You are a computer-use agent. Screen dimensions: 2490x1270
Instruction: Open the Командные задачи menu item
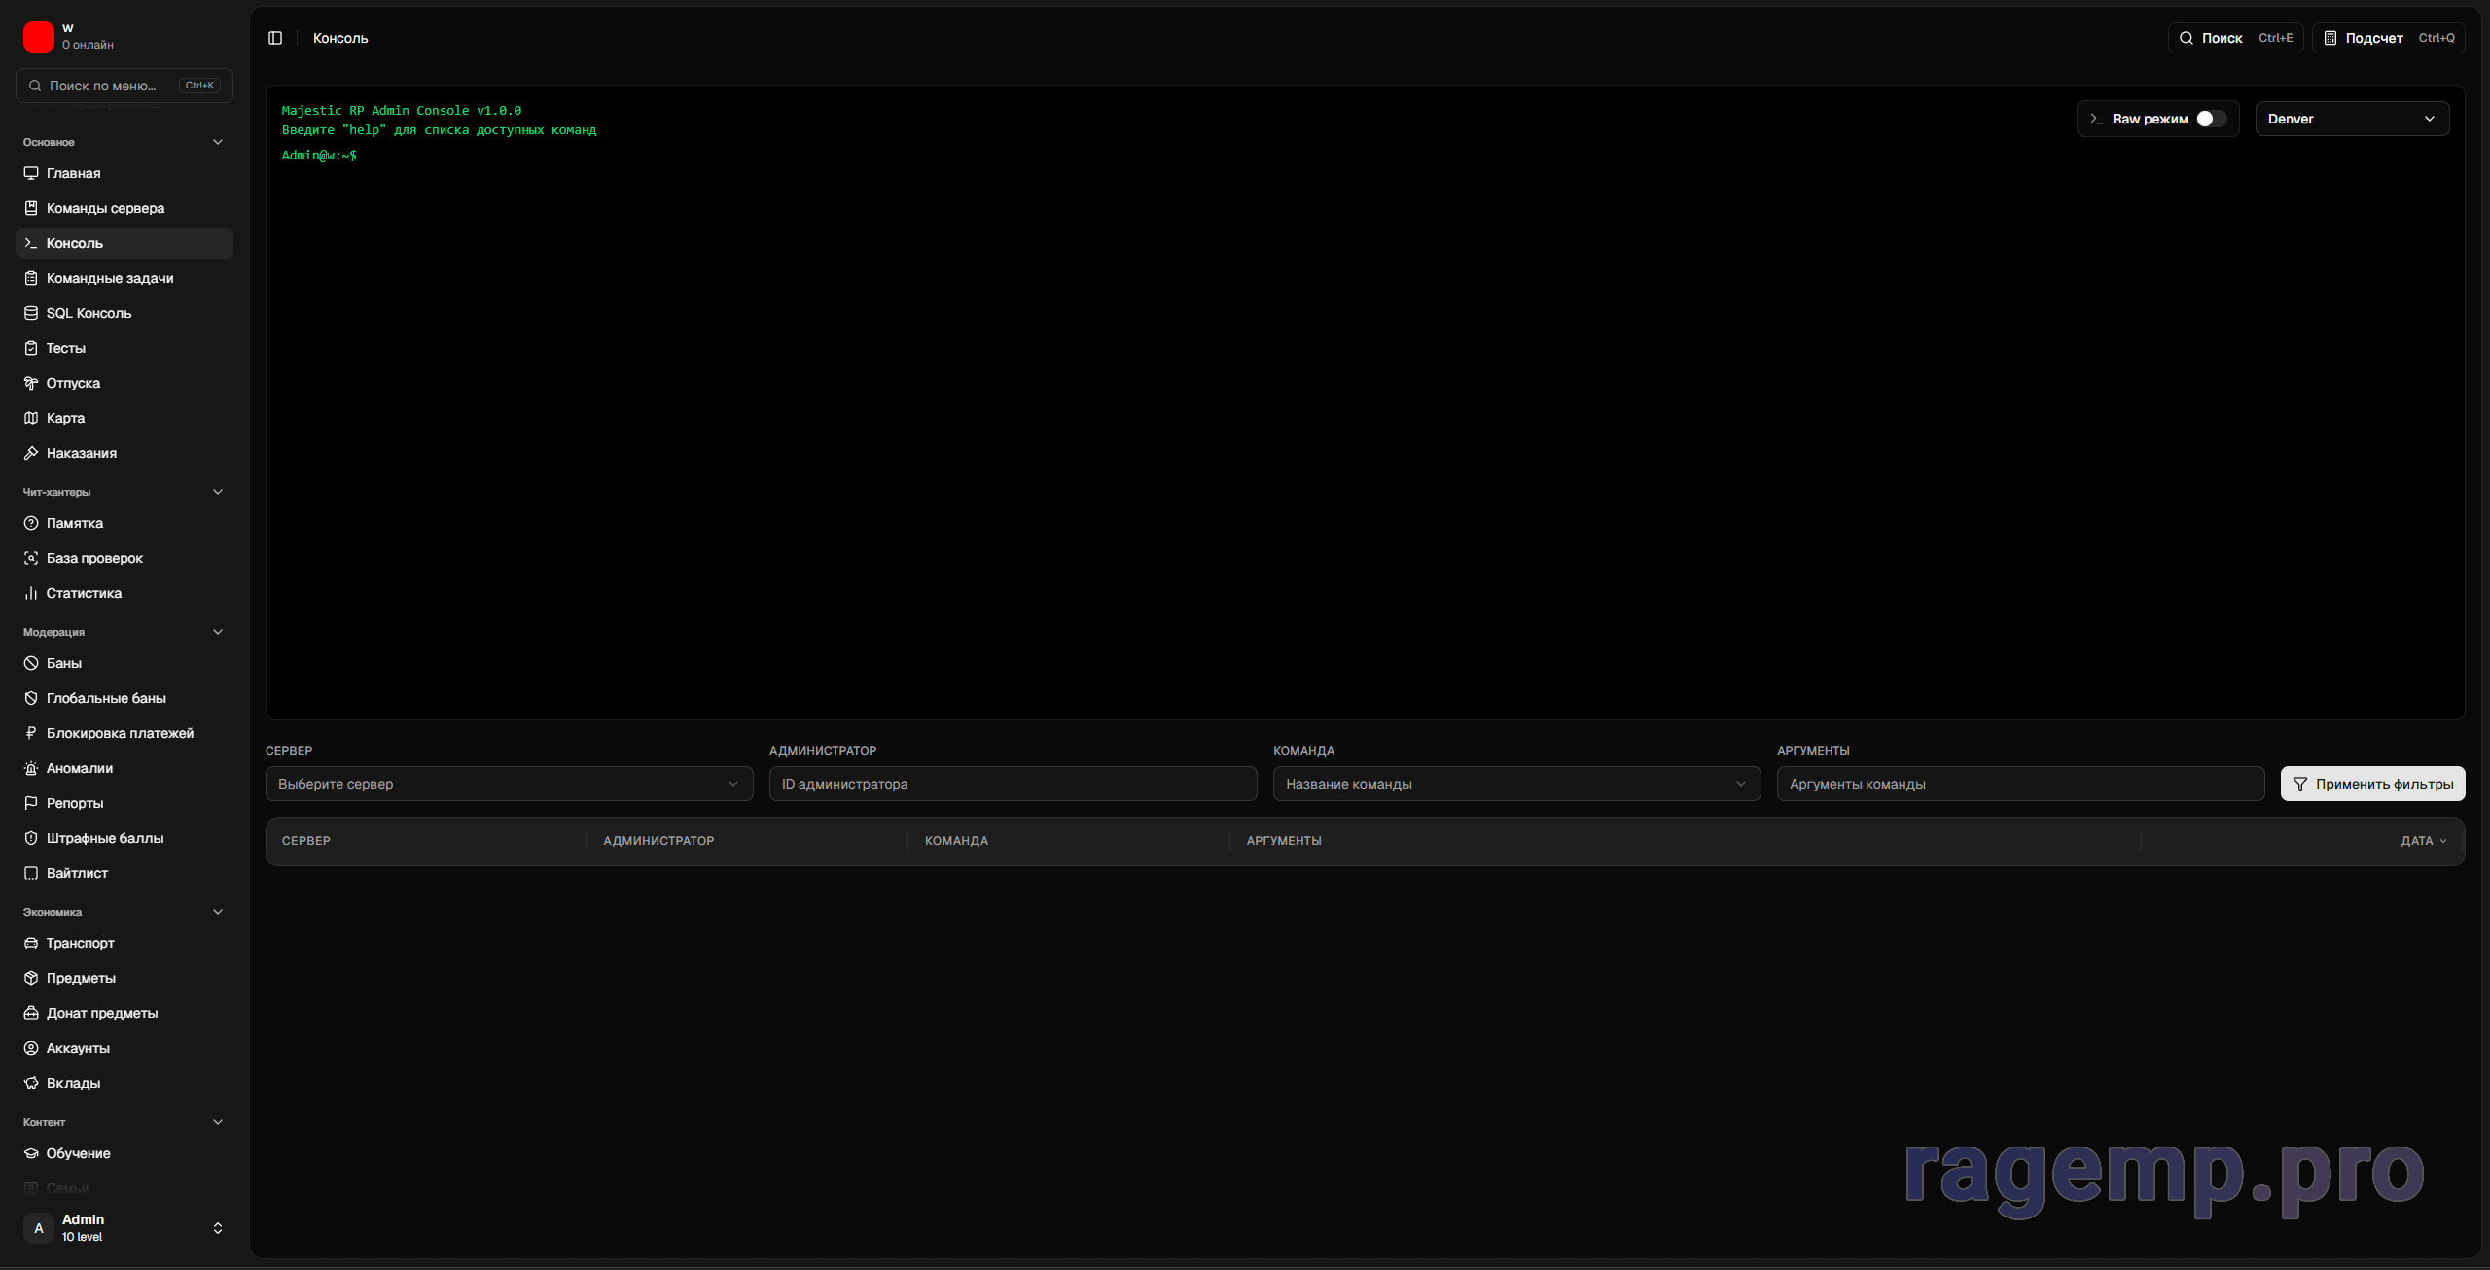coord(110,278)
